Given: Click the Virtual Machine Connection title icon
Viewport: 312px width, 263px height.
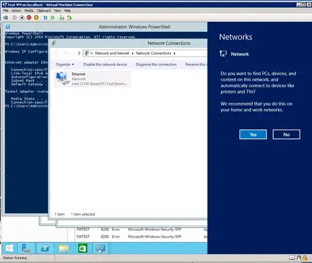Looking at the screenshot, I should [5, 5].
